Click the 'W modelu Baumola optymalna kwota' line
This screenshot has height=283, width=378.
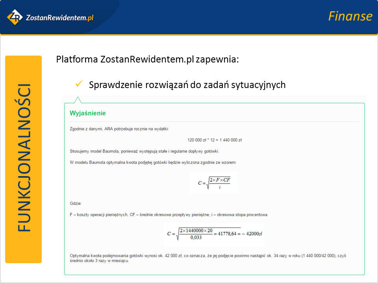153,162
